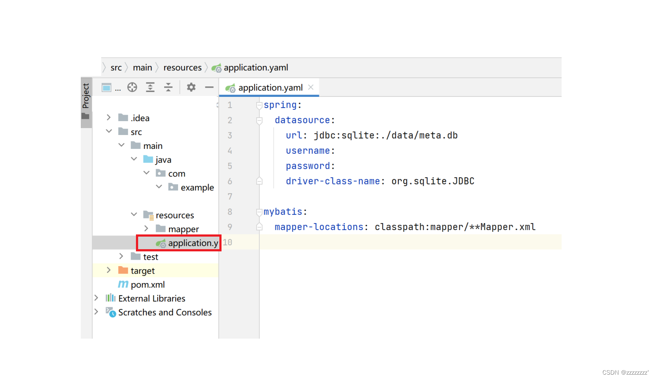Click the org.sqlite.JDBC value
This screenshot has height=379, width=655.
tap(433, 181)
